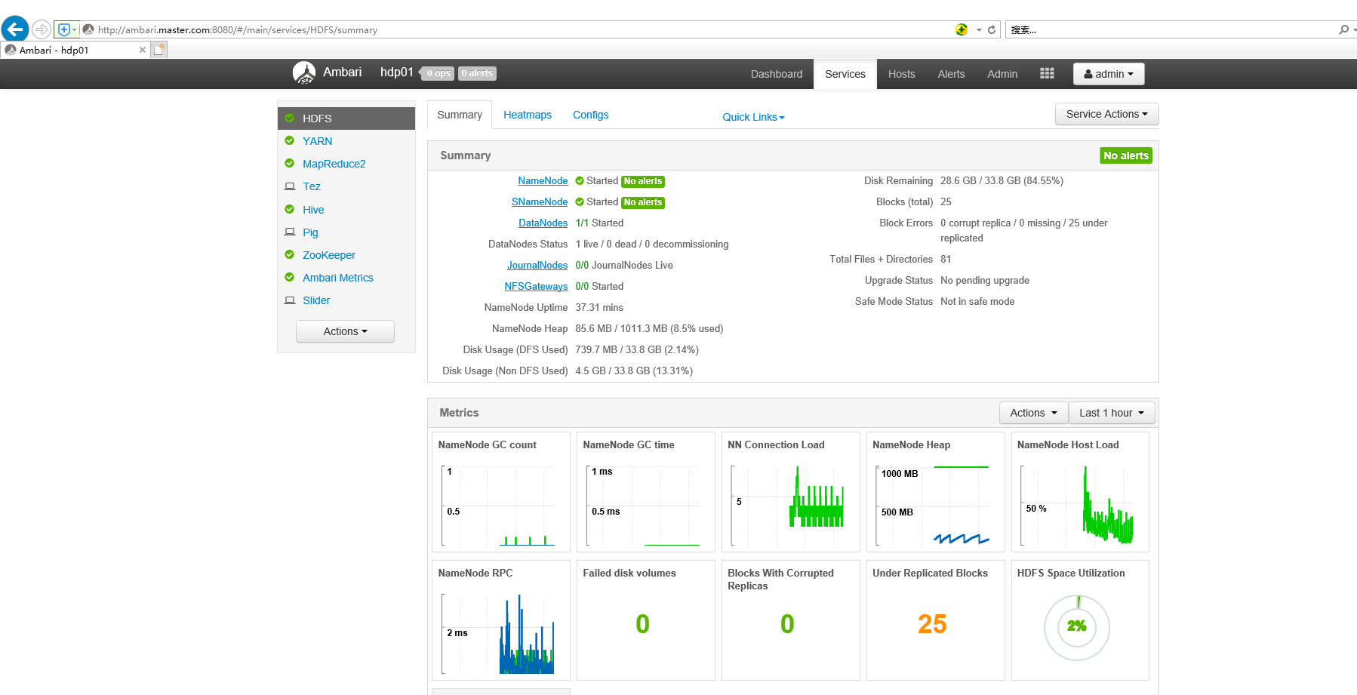Open NameNode link
The width and height of the screenshot is (1357, 695).
543,180
